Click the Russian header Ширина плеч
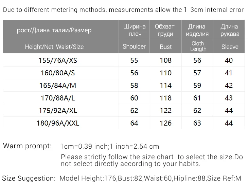 134,30
